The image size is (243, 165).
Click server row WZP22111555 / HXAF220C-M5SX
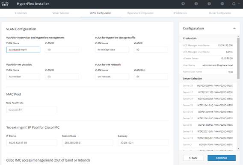tap(208, 92)
